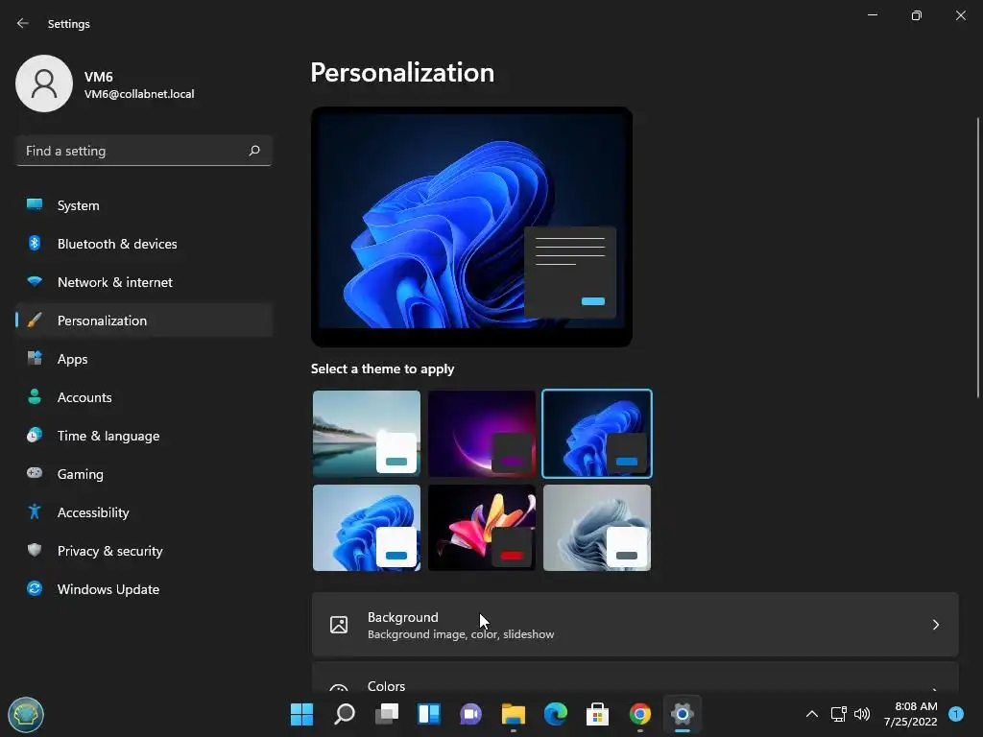The width and height of the screenshot is (983, 737).
Task: Apply the purple glow dark theme
Action: click(x=482, y=434)
